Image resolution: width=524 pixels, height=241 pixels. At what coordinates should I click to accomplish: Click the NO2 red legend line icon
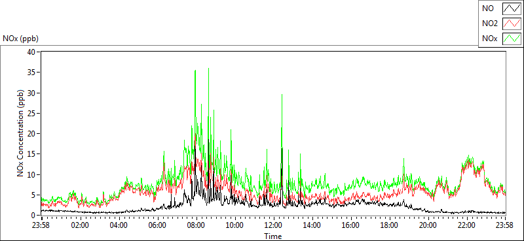pos(512,24)
